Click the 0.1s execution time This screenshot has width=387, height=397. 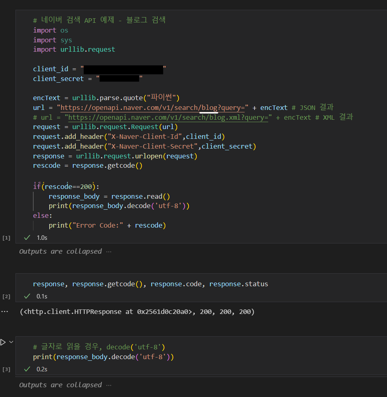42,296
